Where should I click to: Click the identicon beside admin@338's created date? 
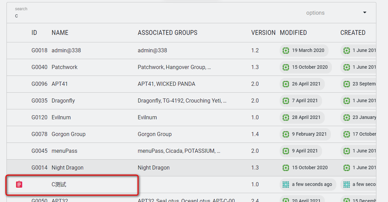pyautogui.click(x=346, y=50)
